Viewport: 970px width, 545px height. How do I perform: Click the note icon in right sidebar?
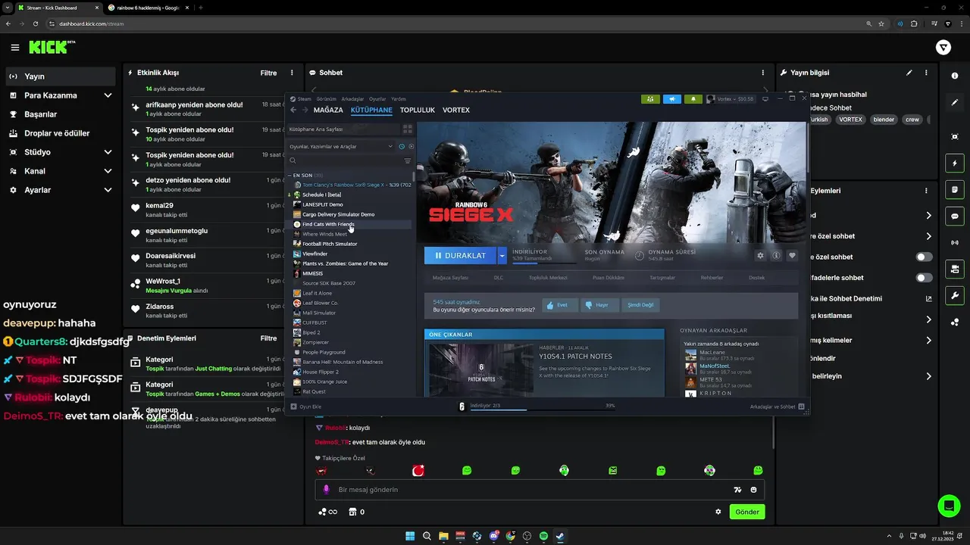[x=955, y=189]
